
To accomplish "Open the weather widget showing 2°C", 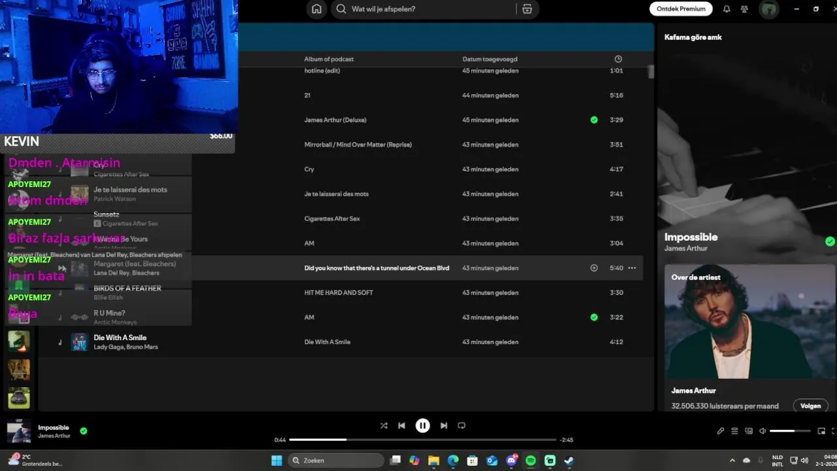I will click(35, 461).
